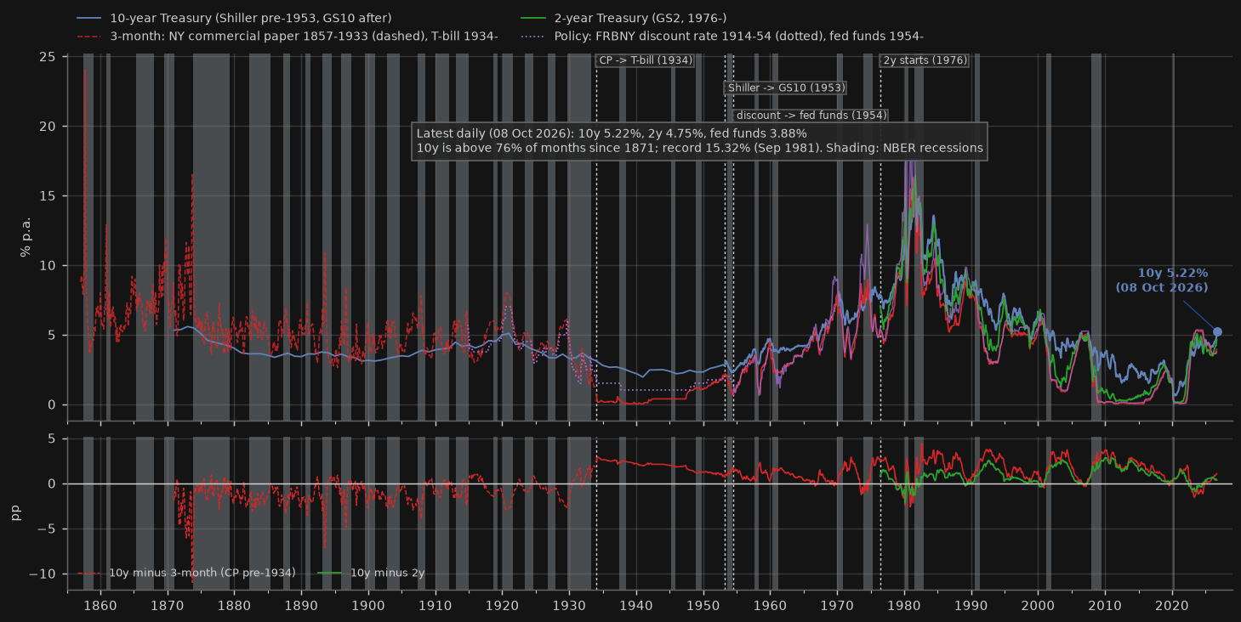The image size is (1241, 622).
Task: Click the 1950 x-axis tick label
Action: (x=703, y=605)
